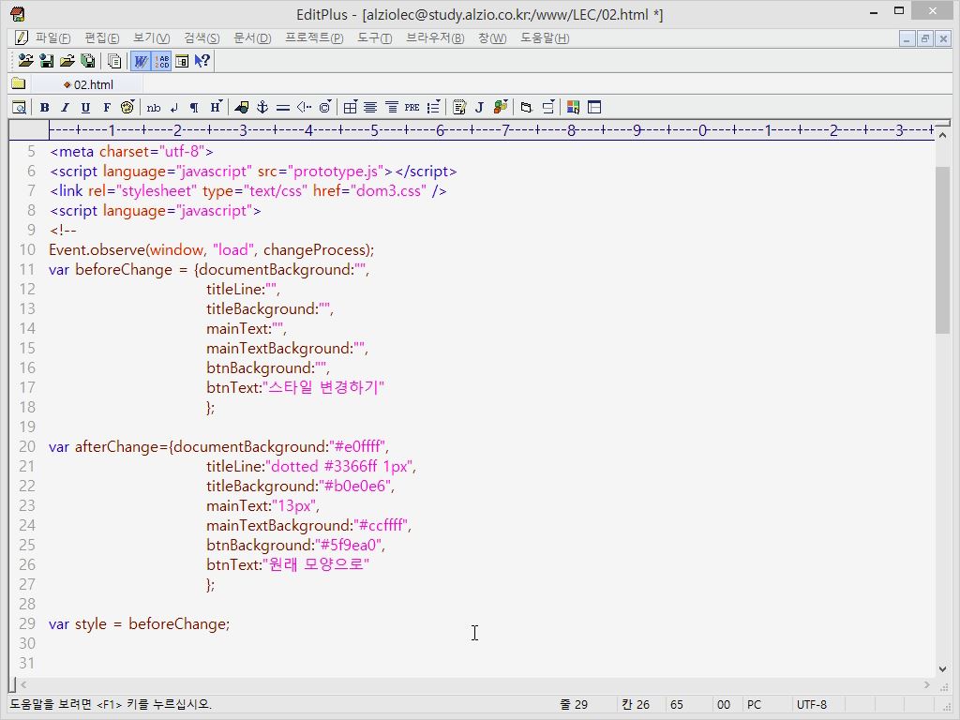Open the 도구(T) menu
960x720 pixels.
coord(375,37)
